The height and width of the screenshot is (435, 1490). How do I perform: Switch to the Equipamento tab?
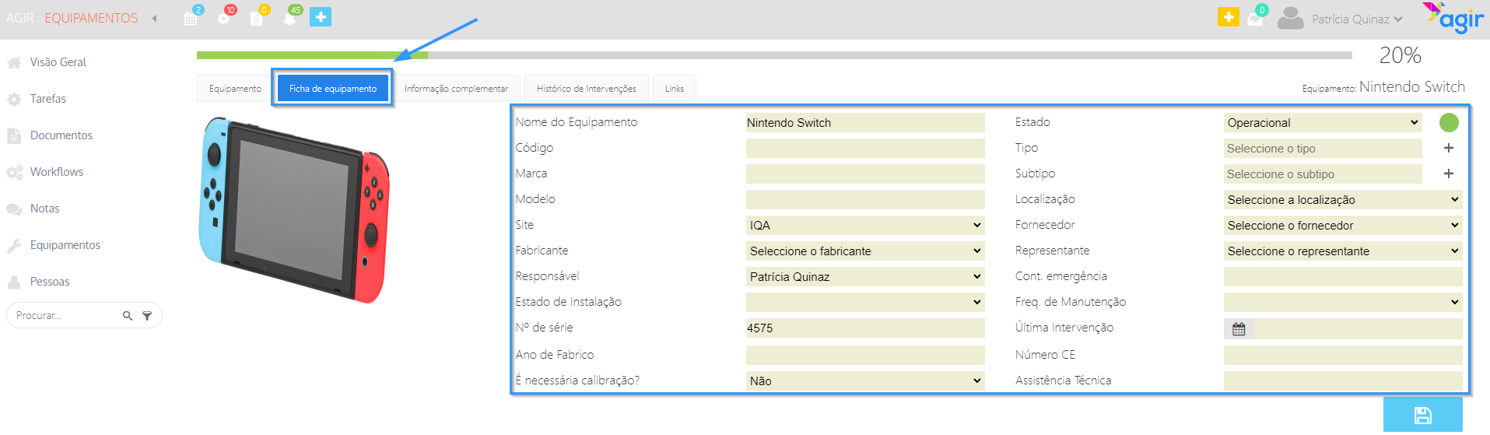point(235,89)
